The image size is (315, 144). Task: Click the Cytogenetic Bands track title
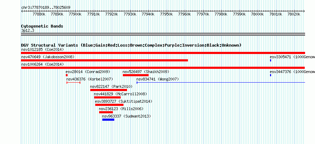pos(42,26)
